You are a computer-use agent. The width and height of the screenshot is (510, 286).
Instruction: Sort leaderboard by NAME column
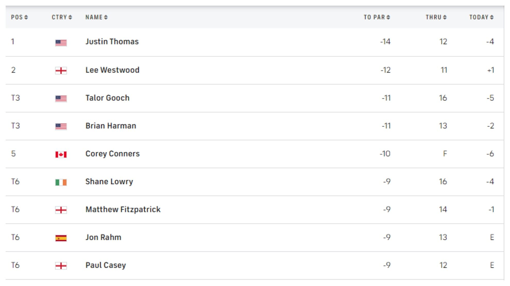point(97,17)
